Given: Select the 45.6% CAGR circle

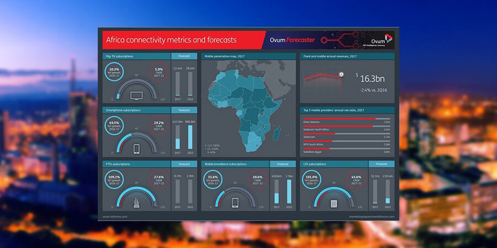Looking at the screenshot, I should coord(356,179).
